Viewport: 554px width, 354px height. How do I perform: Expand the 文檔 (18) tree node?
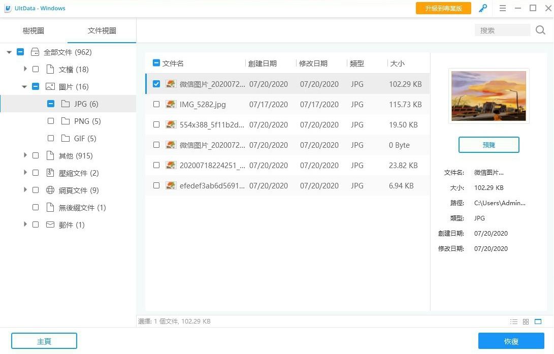25,69
